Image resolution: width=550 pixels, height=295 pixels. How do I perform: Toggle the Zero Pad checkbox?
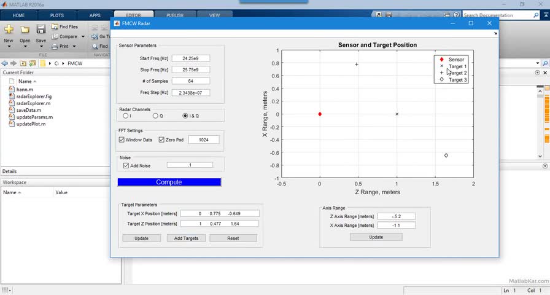161,140
